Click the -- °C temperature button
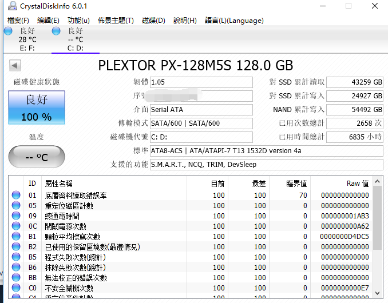 click(37, 157)
